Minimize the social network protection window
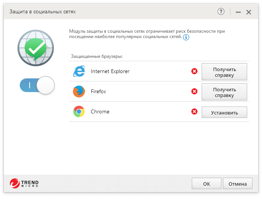 [x=238, y=12]
